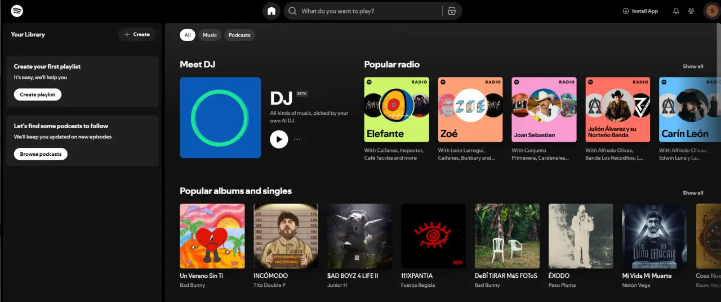The height and width of the screenshot is (302, 721).
Task: Click 'Let's find some podcasts to follow' text
Action: 61,126
